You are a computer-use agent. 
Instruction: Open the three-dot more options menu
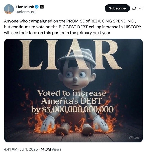141,8
